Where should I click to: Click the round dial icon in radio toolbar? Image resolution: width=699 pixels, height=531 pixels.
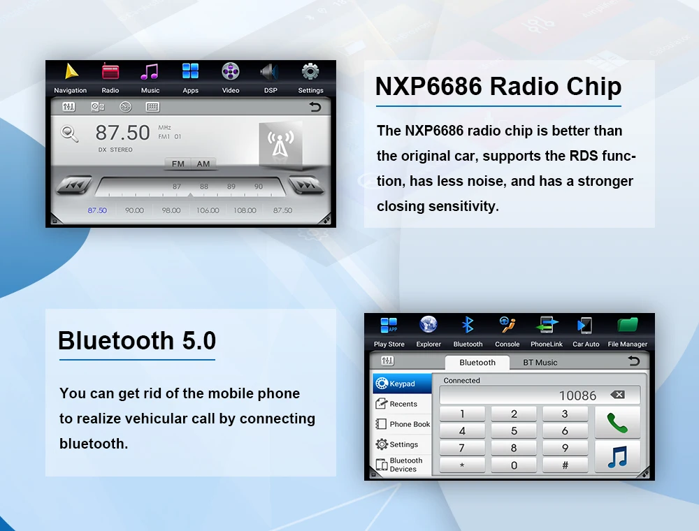tap(126, 107)
